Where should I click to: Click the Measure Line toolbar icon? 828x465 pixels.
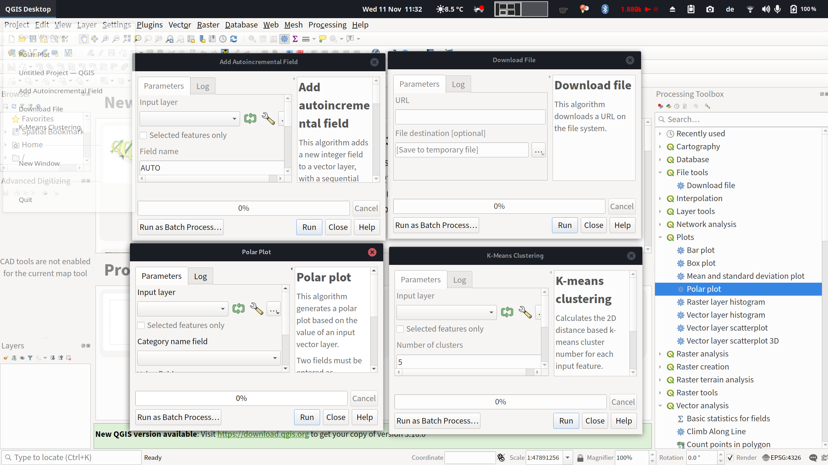pos(306,39)
